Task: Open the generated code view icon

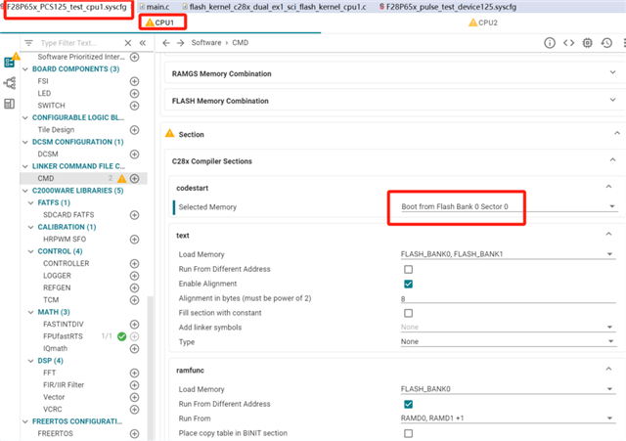Action: pyautogui.click(x=566, y=43)
